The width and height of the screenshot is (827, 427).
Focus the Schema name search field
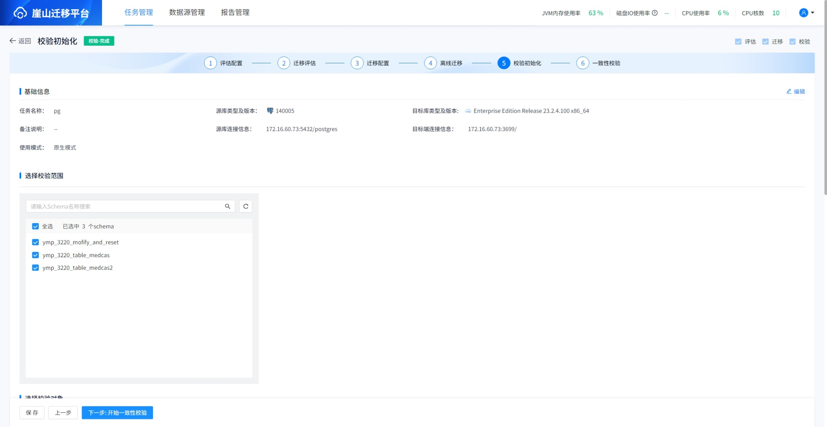click(124, 206)
